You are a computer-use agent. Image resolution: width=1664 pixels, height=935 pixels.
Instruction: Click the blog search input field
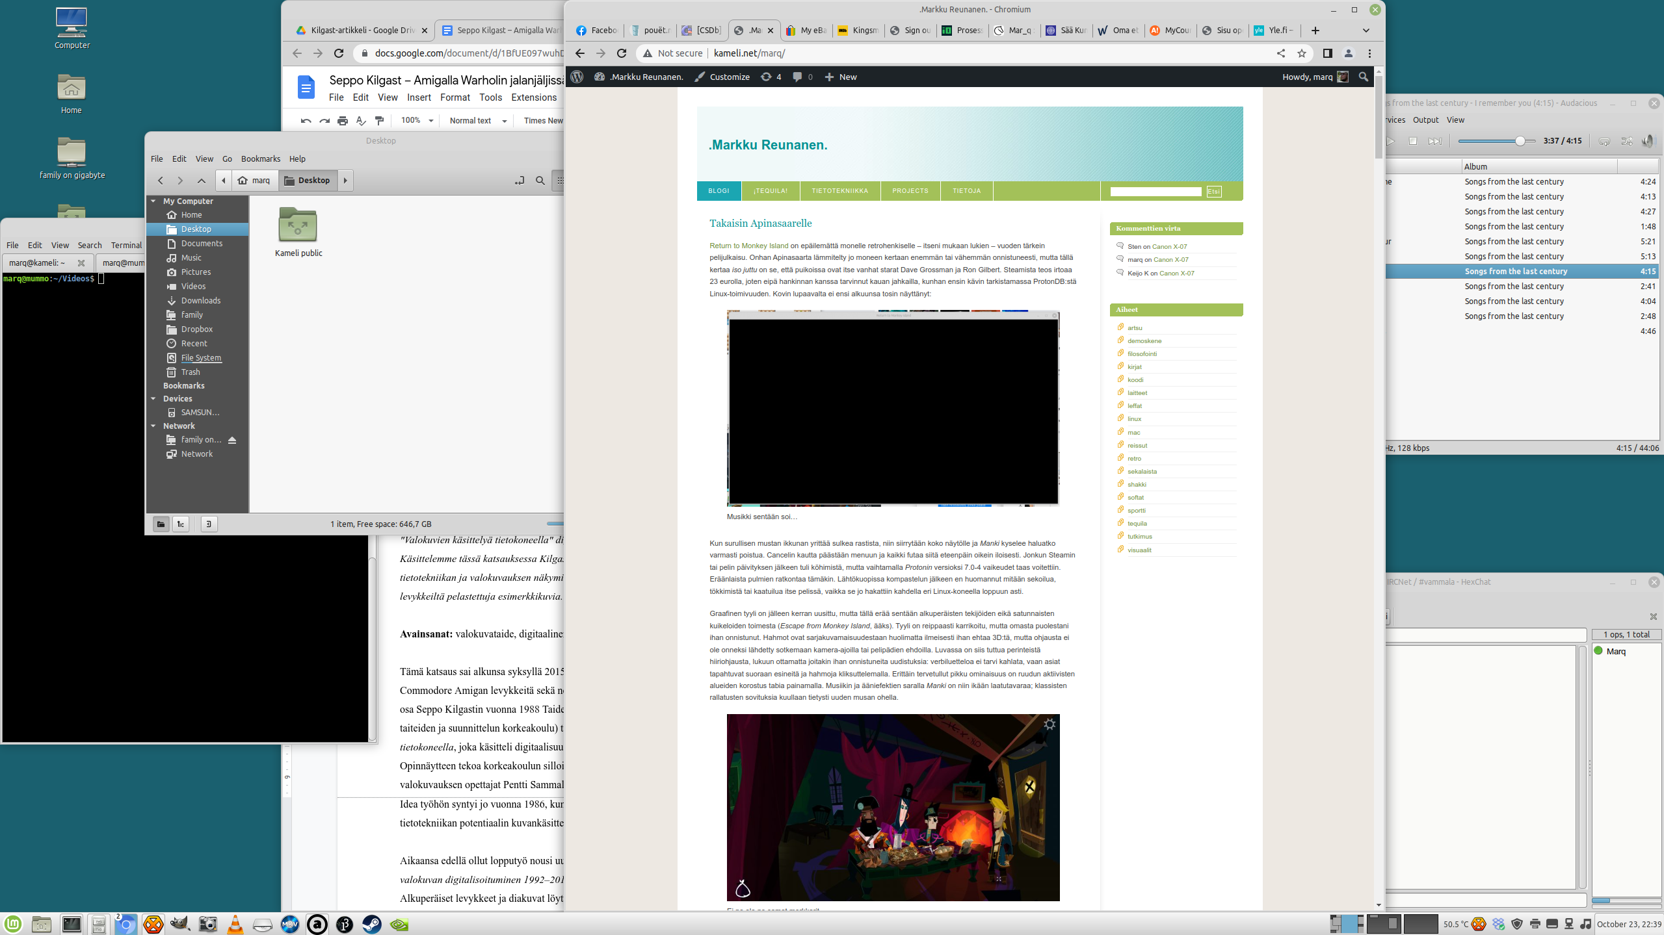1156,192
